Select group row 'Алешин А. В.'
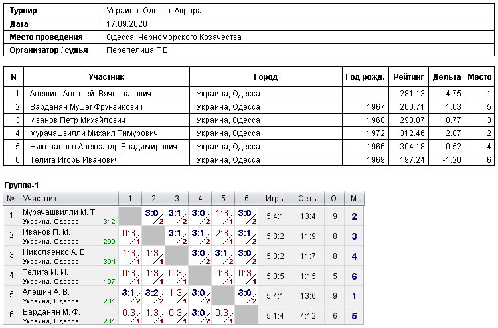The image size is (498, 328). click(x=183, y=295)
